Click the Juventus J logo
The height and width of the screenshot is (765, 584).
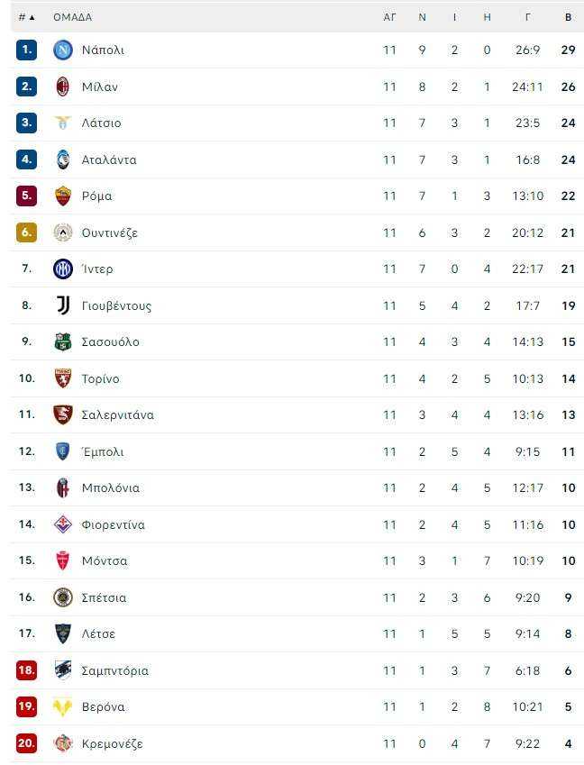(63, 305)
